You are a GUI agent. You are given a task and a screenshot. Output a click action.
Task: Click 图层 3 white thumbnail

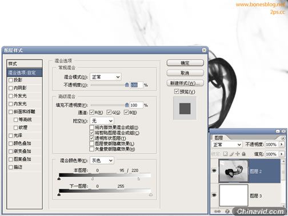tap(234, 195)
